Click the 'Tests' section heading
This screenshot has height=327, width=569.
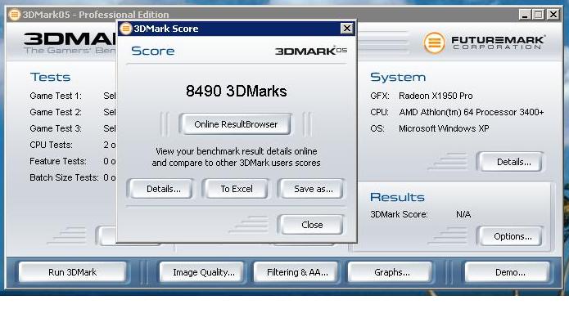[51, 77]
